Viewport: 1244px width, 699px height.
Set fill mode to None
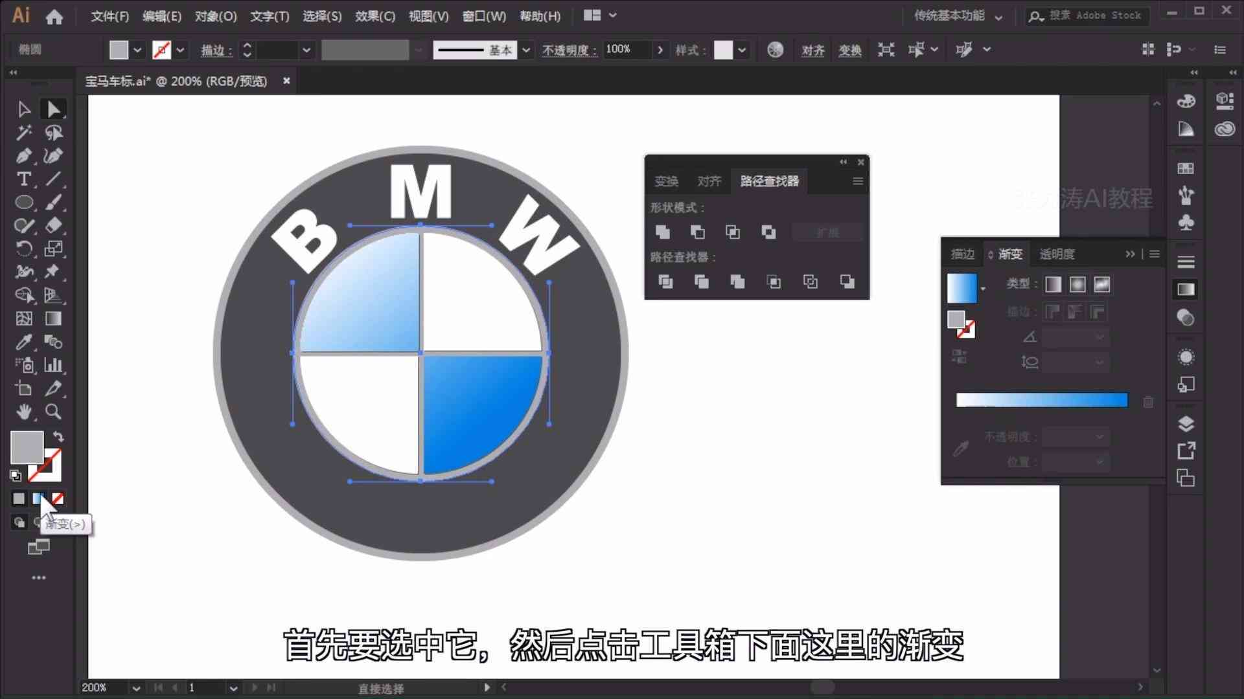pyautogui.click(x=58, y=498)
